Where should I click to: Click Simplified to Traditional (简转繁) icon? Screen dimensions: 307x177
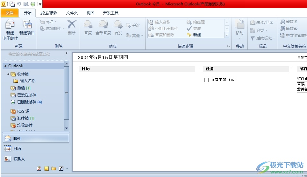click(x=282, y=29)
